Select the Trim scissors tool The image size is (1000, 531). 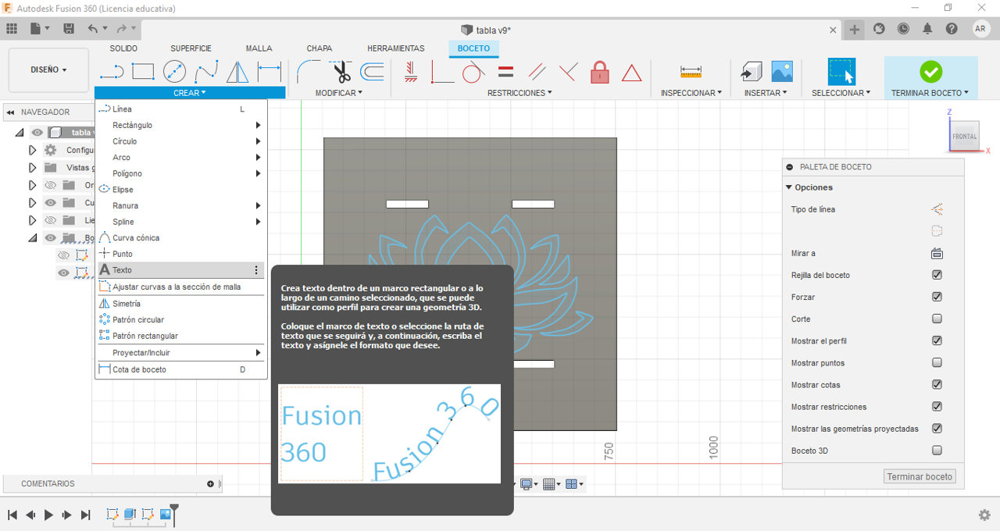(x=341, y=72)
